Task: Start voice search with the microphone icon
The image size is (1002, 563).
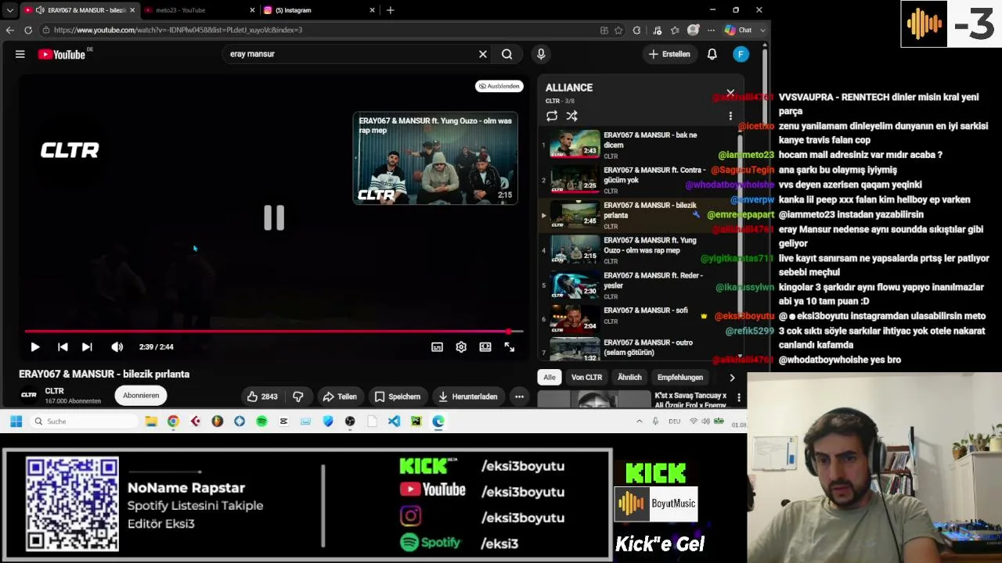Action: point(541,54)
